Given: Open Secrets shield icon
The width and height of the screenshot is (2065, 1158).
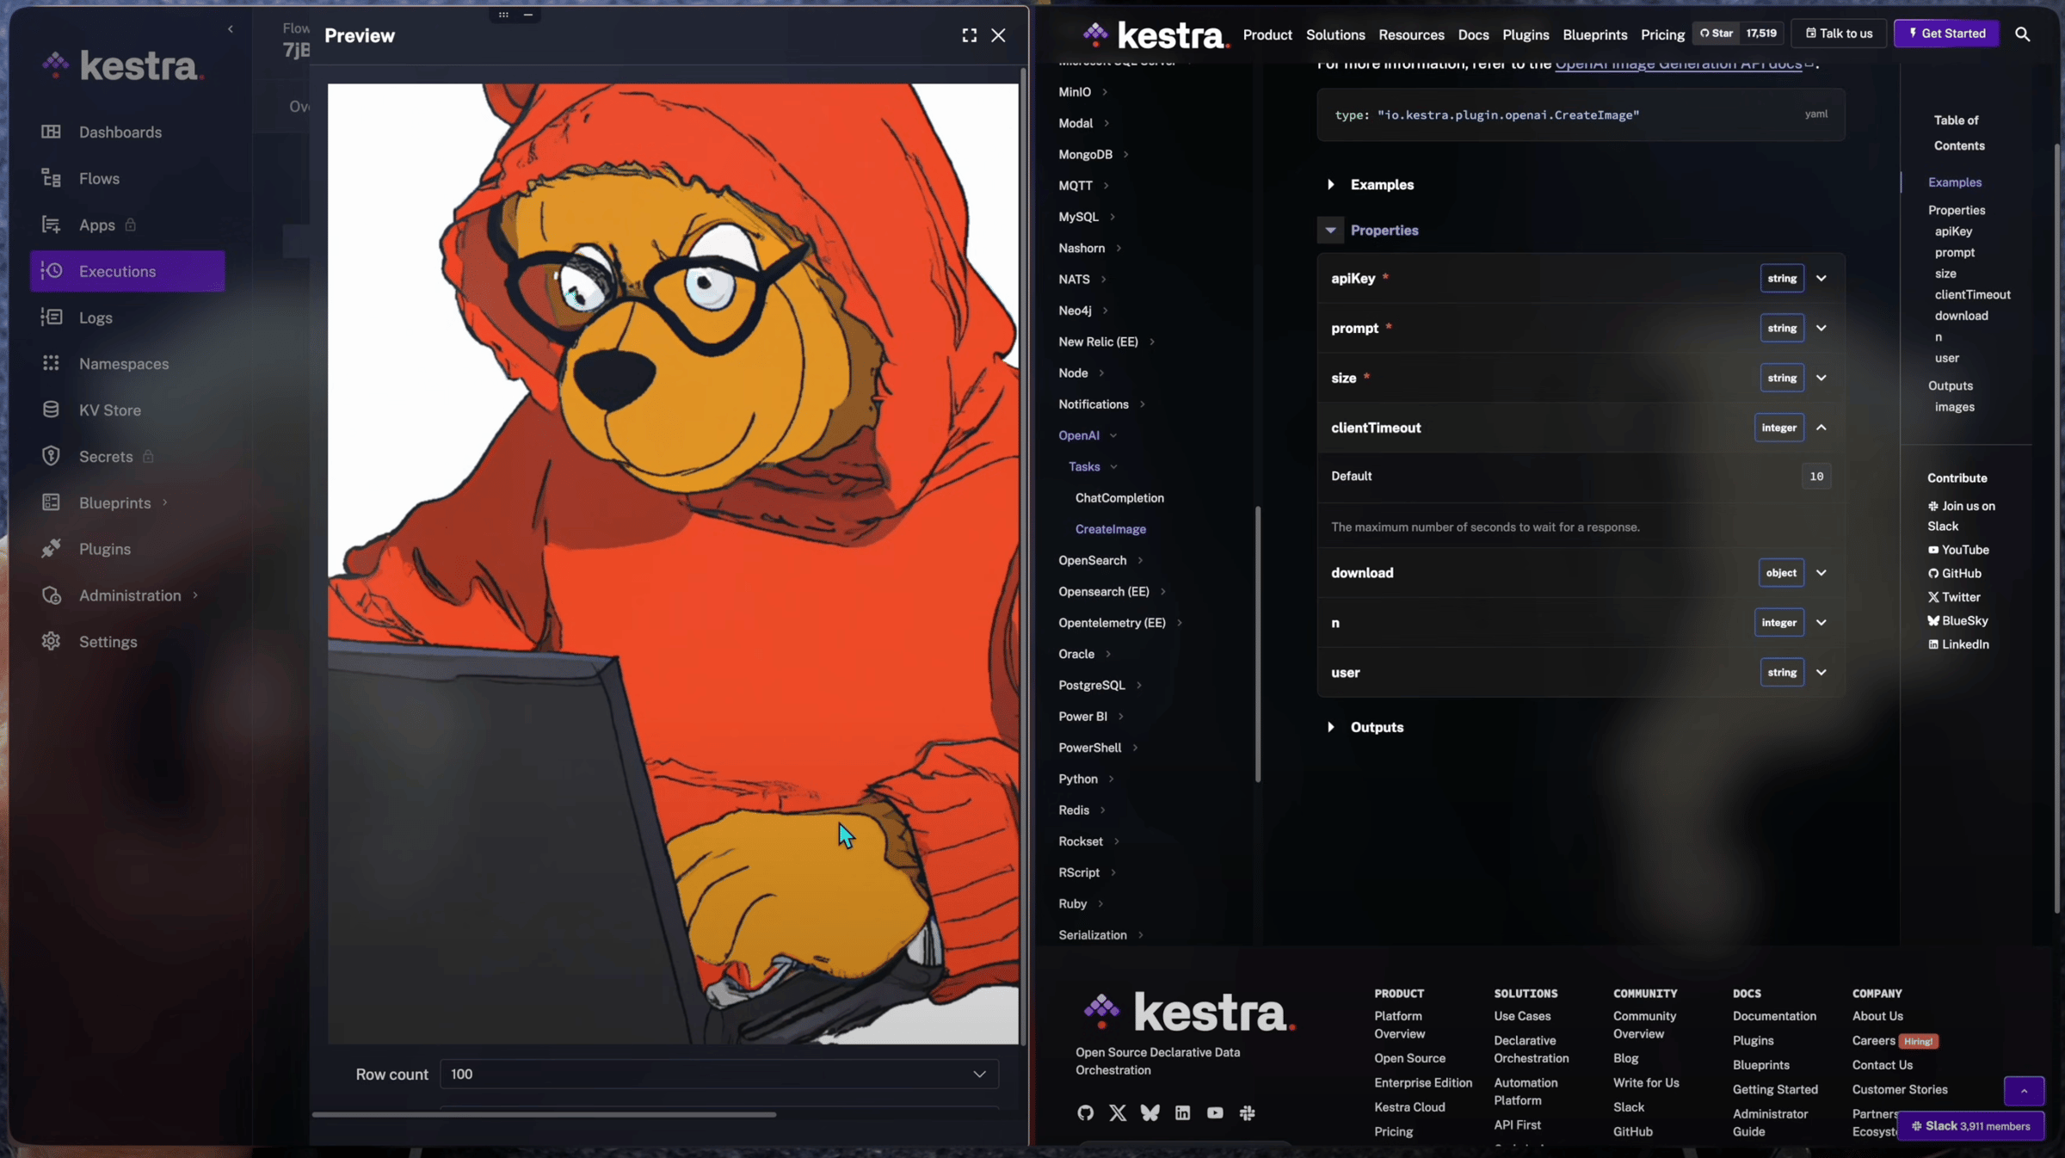Looking at the screenshot, I should (x=51, y=457).
